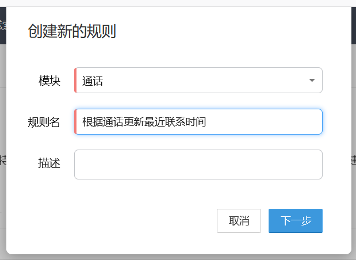Screen dimensions: 356x260
Task: Click the red required marker on 模块
Action: [x=75, y=81]
